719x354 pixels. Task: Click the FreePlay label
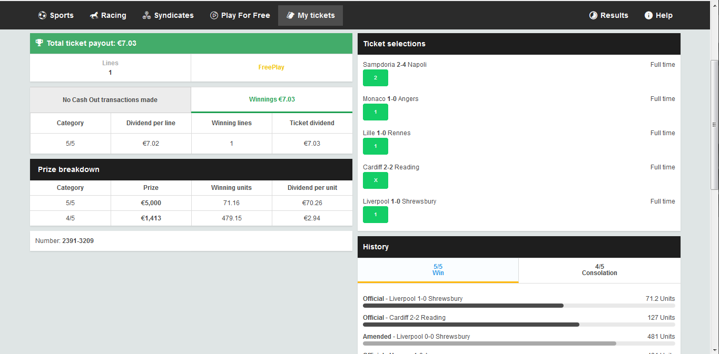pyautogui.click(x=271, y=67)
